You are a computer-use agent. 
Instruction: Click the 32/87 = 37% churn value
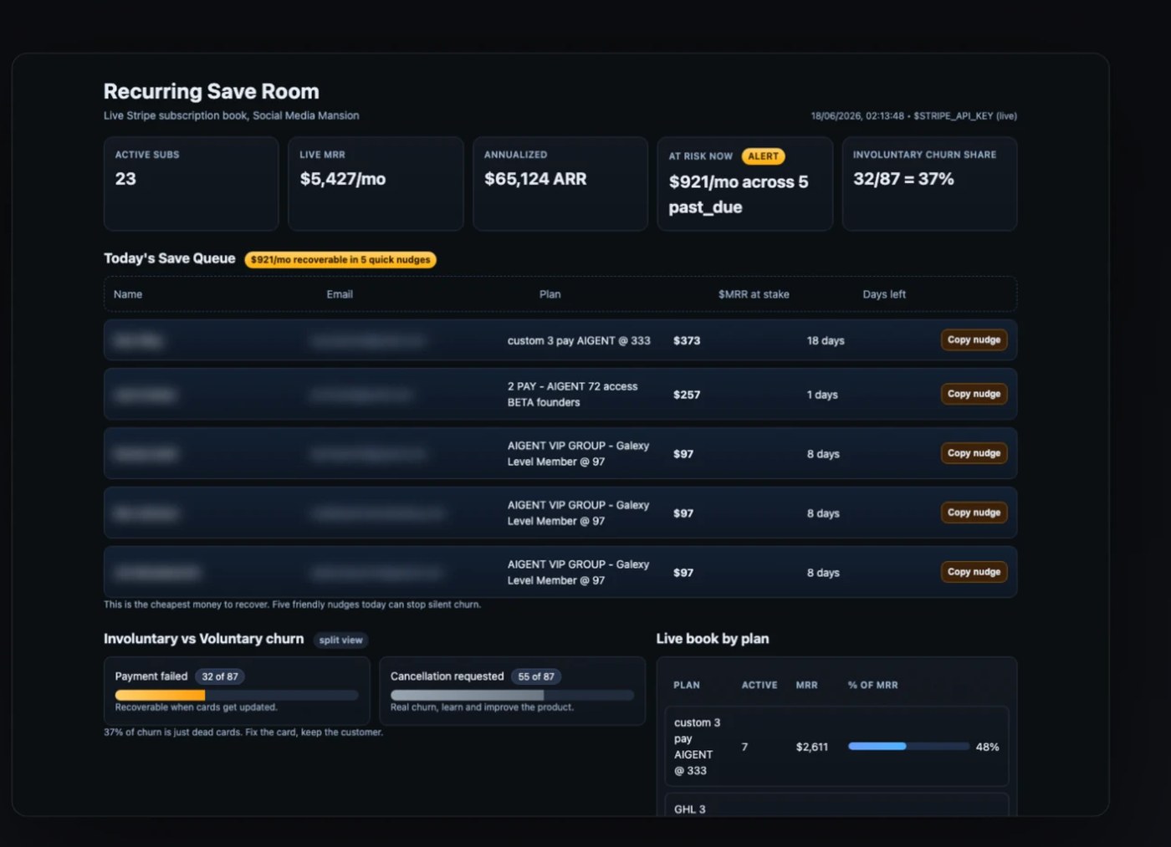tap(903, 179)
